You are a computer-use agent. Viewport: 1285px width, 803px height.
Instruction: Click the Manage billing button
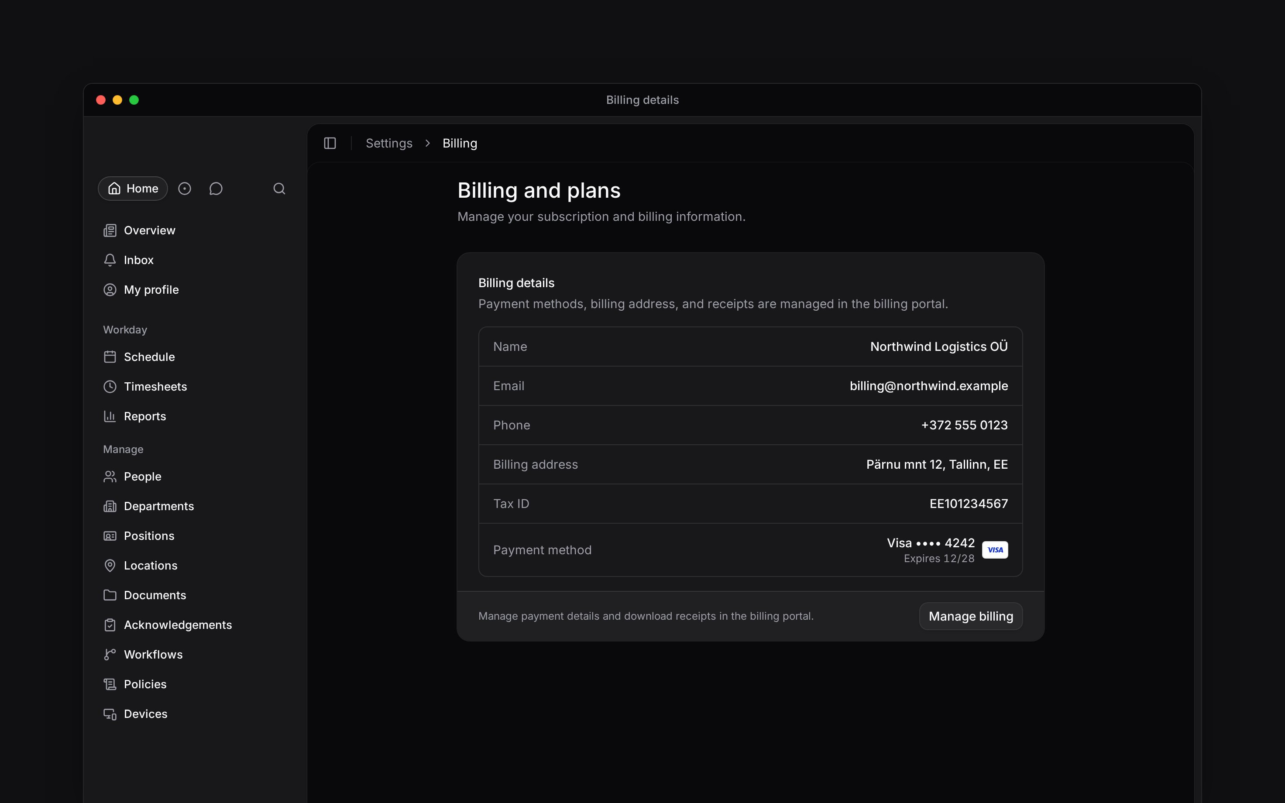tap(971, 616)
